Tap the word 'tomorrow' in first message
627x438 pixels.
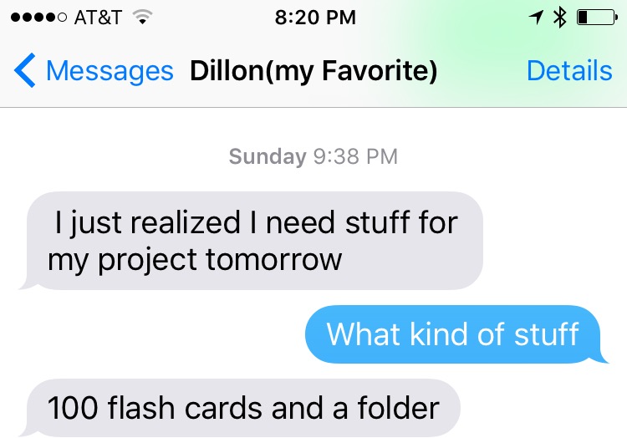(274, 260)
